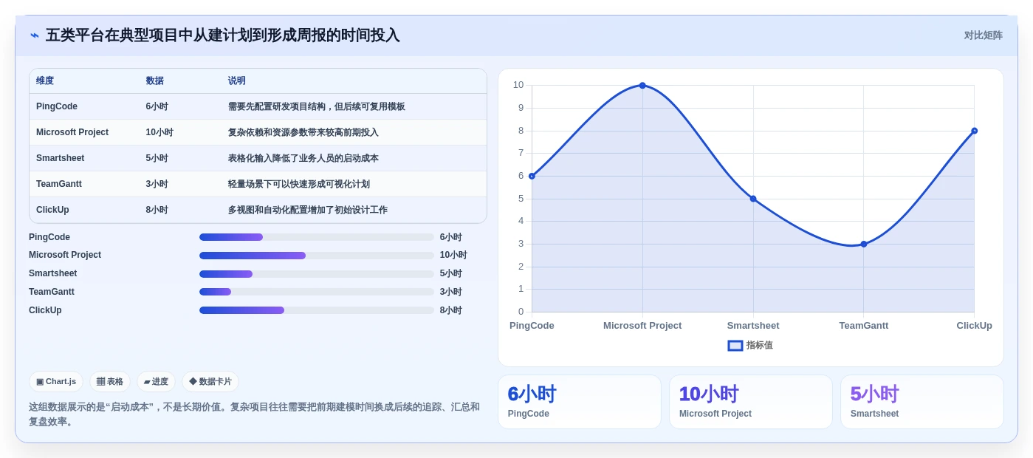
Task: Click the 8小时 table cell
Action: tap(157, 210)
